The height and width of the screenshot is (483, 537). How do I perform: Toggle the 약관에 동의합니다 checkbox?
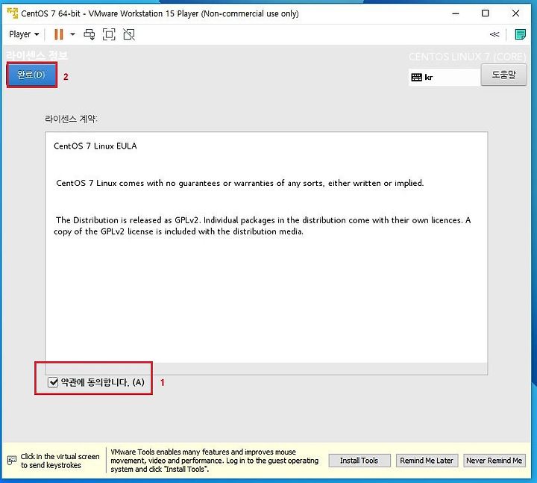tap(53, 382)
